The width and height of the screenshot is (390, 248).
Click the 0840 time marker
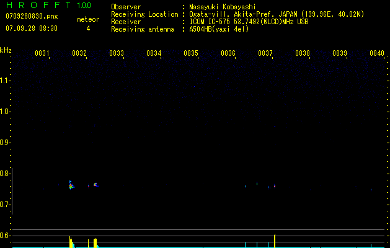tap(377, 53)
